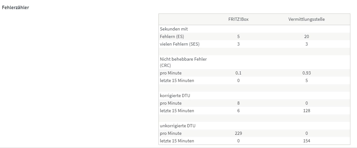The image size is (357, 148).
Task: Select the 'korrigierte DTU' row label
Action: tap(175, 96)
